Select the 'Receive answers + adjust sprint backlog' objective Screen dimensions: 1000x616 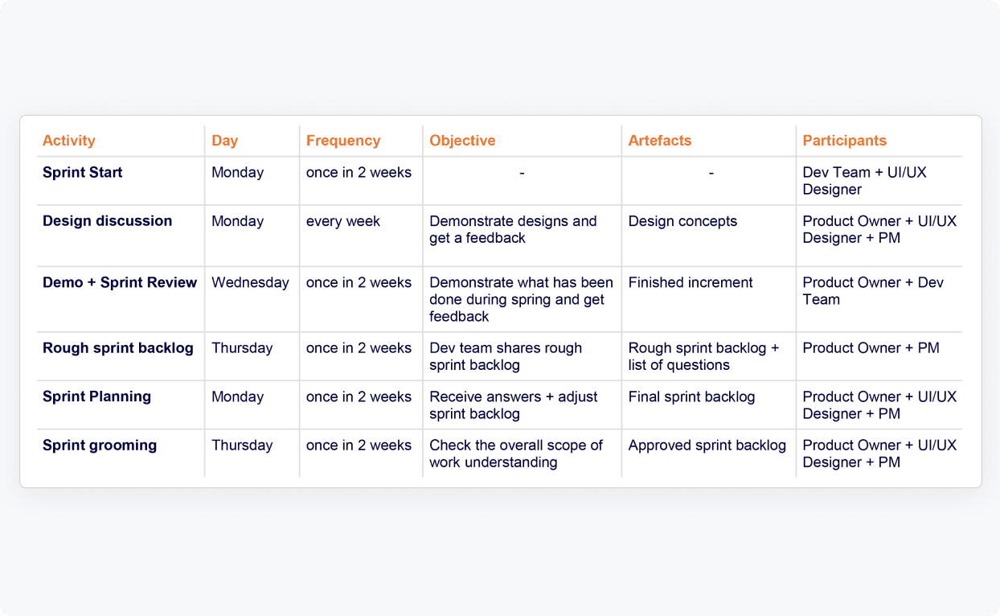click(x=514, y=405)
